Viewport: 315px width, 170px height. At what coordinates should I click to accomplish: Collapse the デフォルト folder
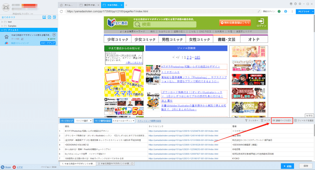[2, 30]
